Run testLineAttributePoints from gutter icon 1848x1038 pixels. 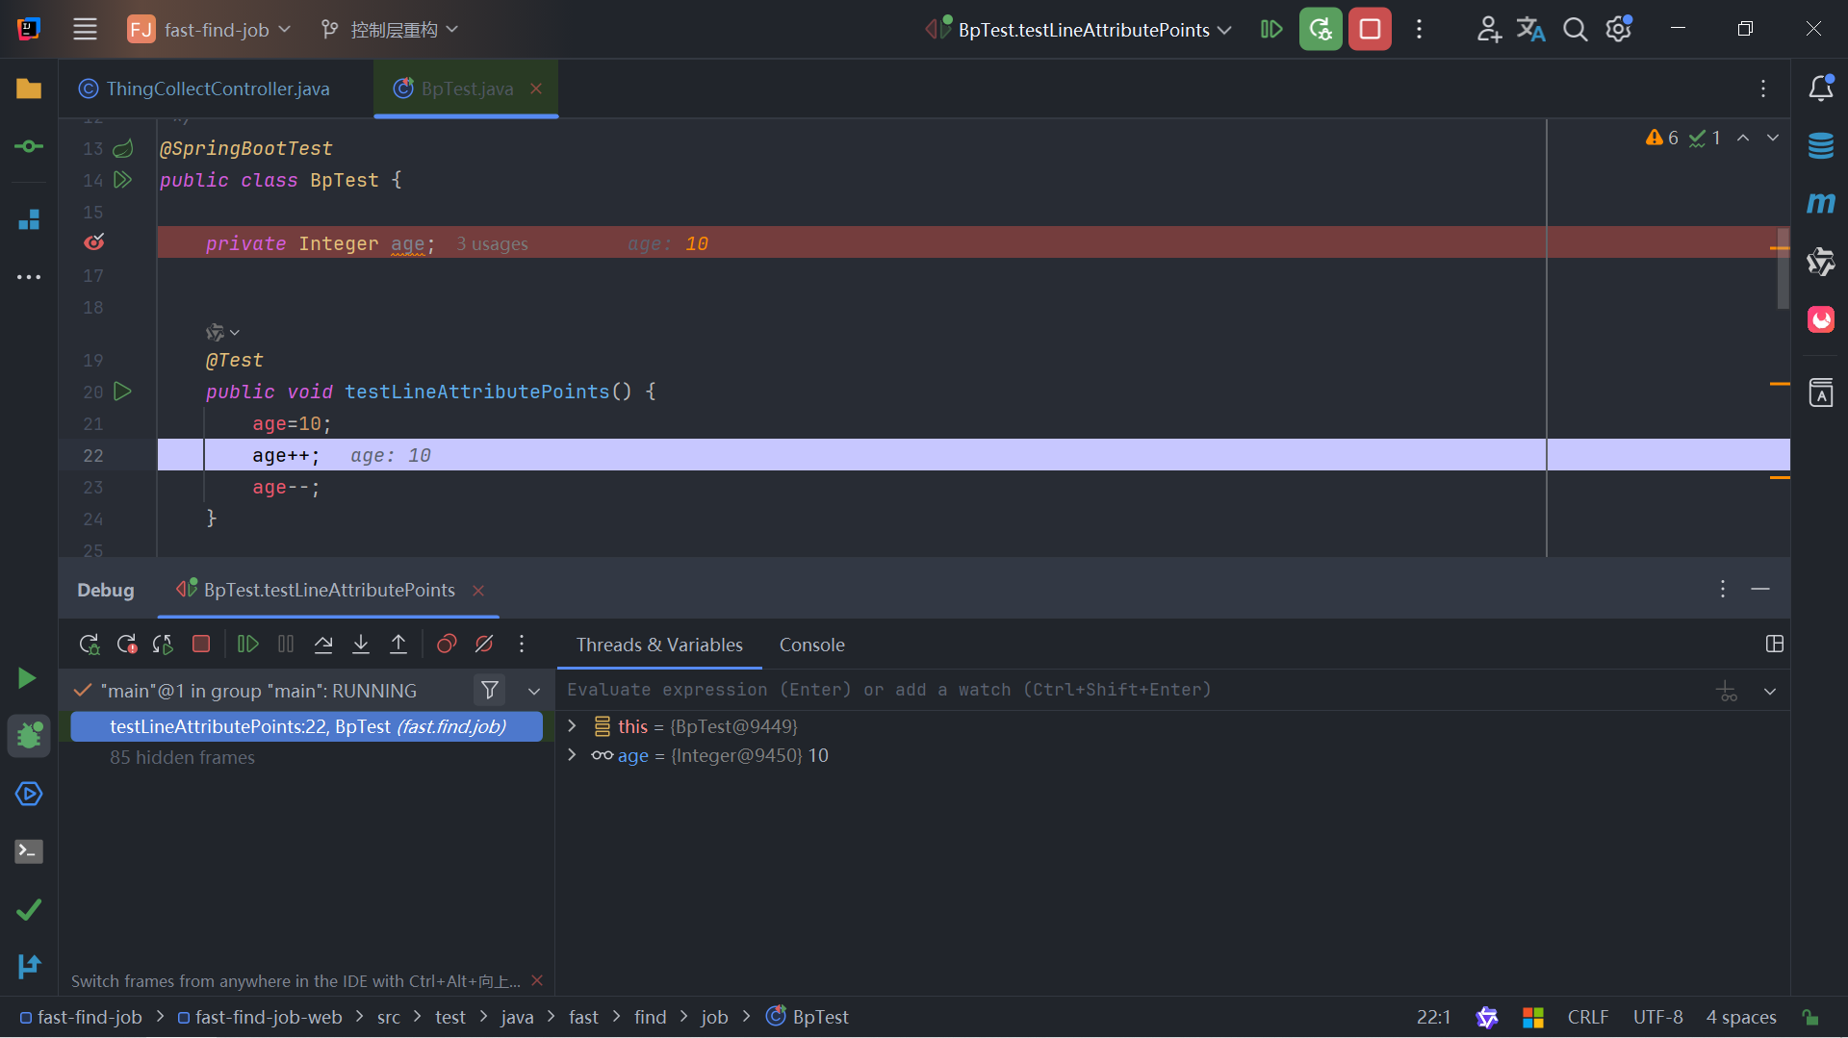point(123,392)
